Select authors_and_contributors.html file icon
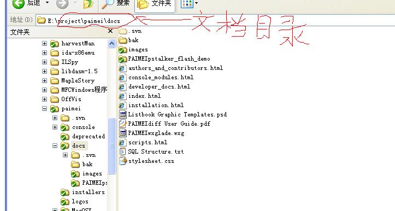Image resolution: width=395 pixels, height=211 pixels. pyautogui.click(x=123, y=68)
